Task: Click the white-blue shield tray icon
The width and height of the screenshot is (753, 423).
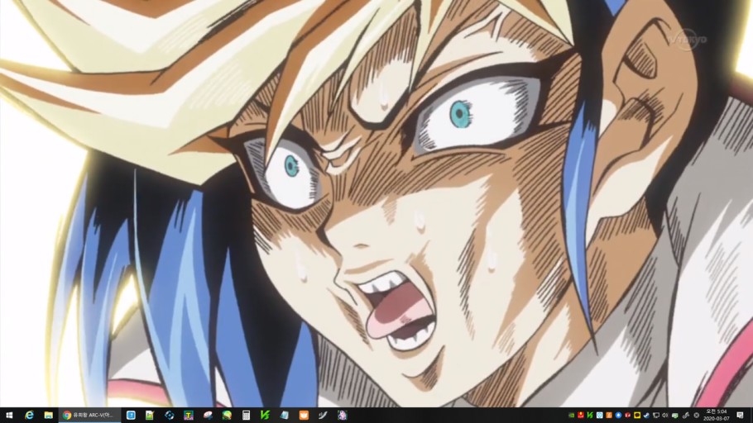Action: coord(599,416)
